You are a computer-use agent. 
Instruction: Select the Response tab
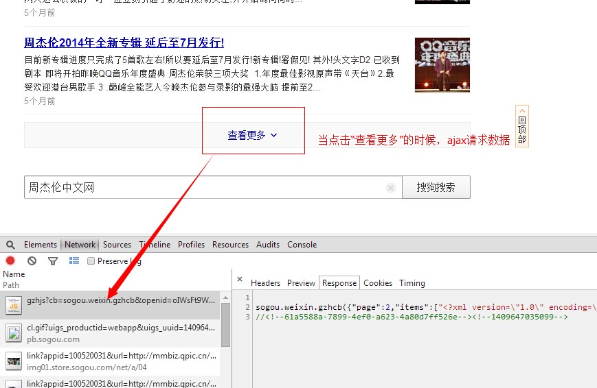click(339, 283)
